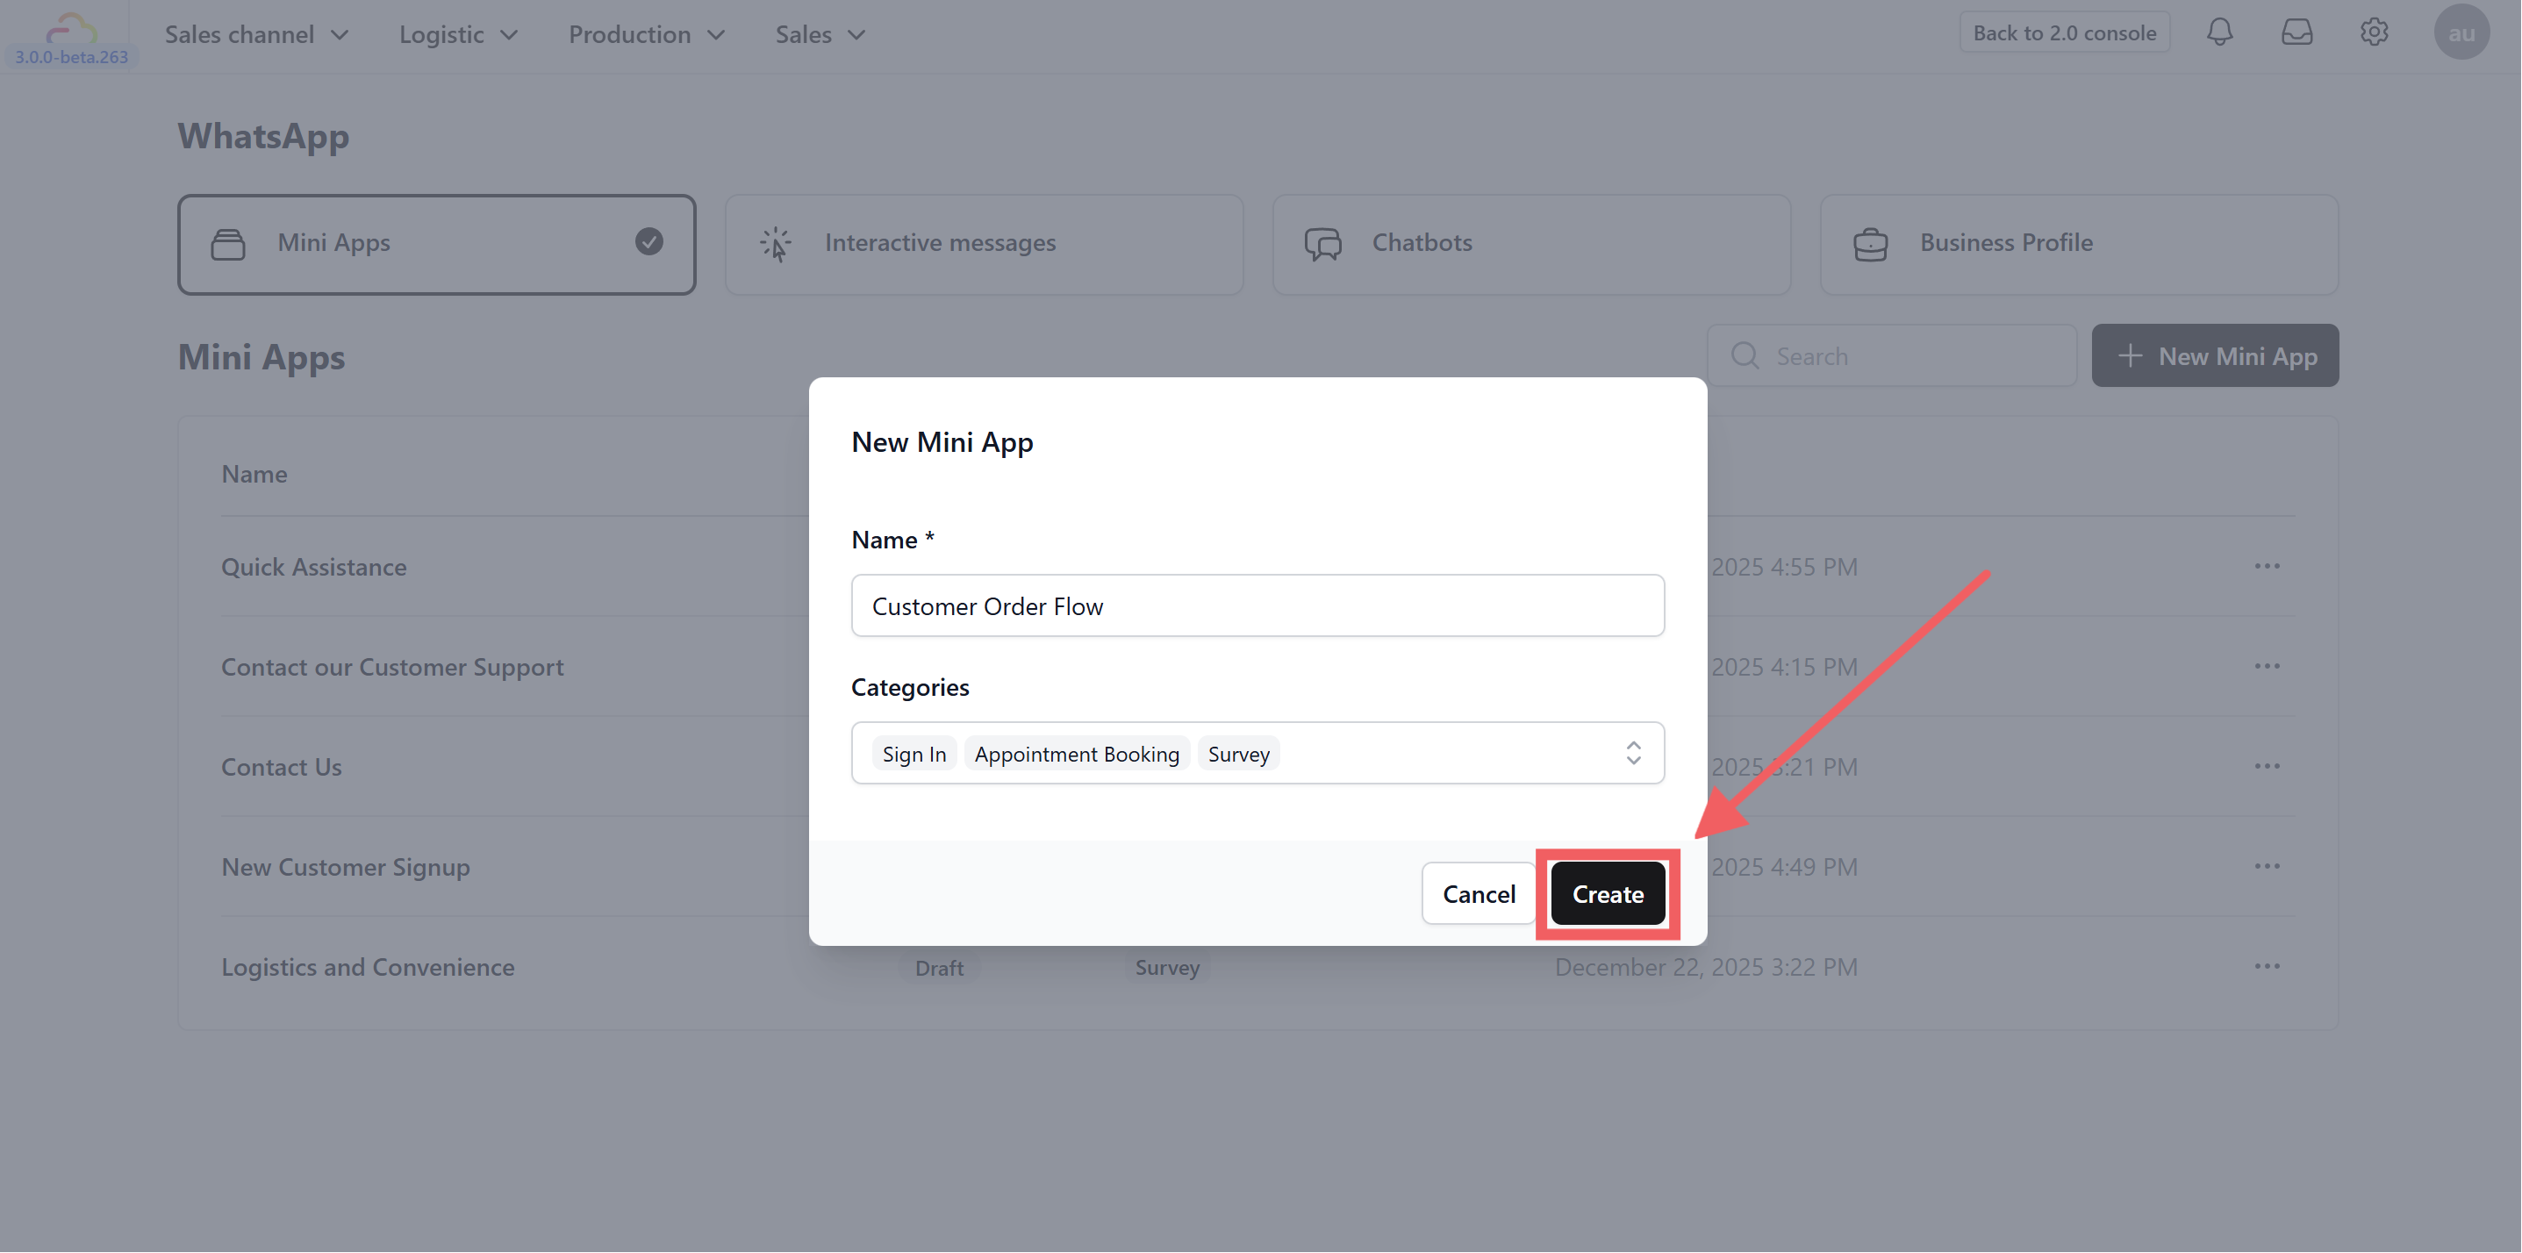2522x1253 pixels.
Task: Expand the Logistic menu
Action: (458, 34)
